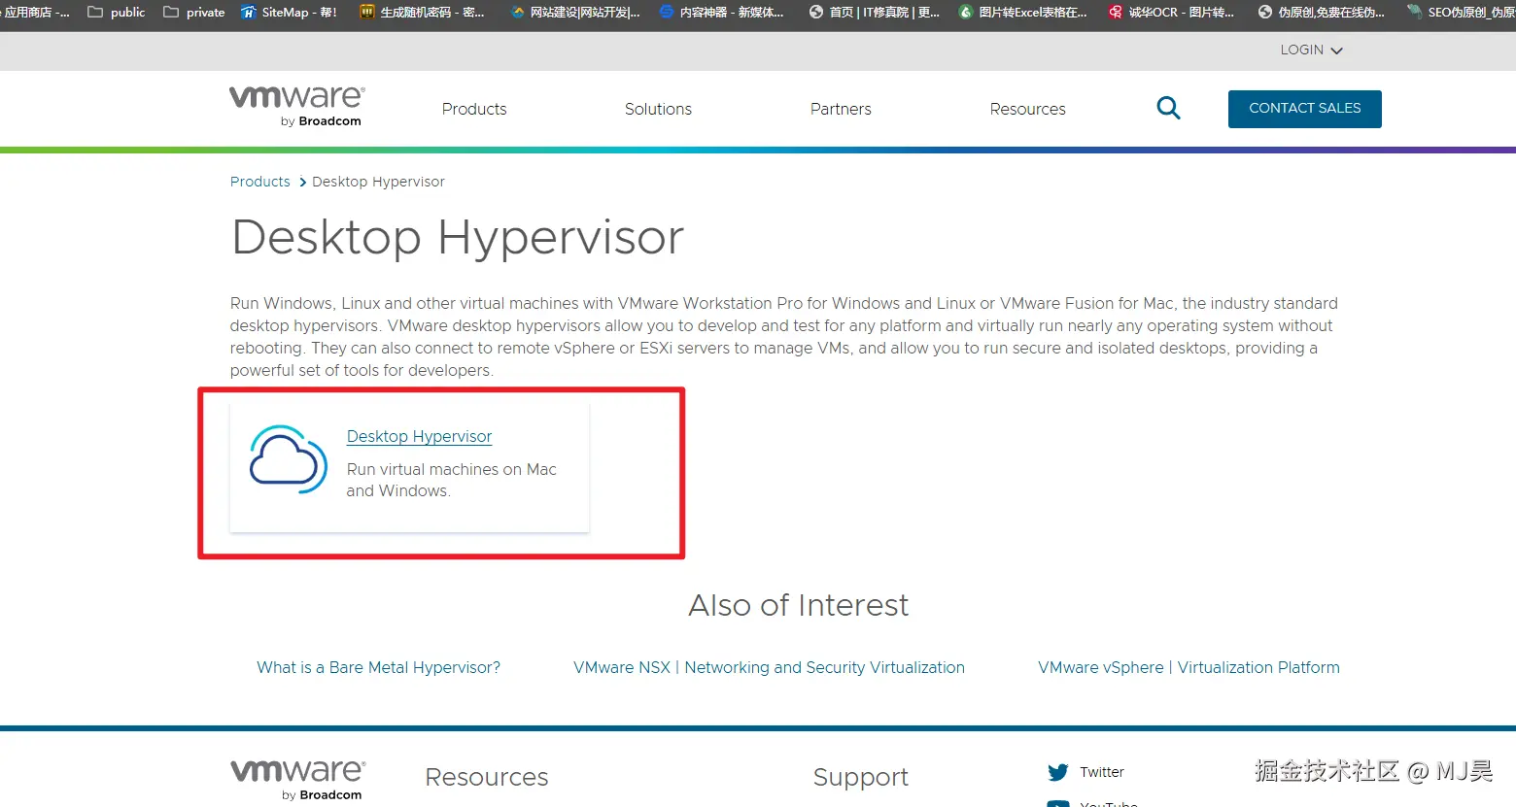Viewport: 1516px width, 807px height.
Task: Open the 应用商店 bookmark
Action: tap(35, 12)
